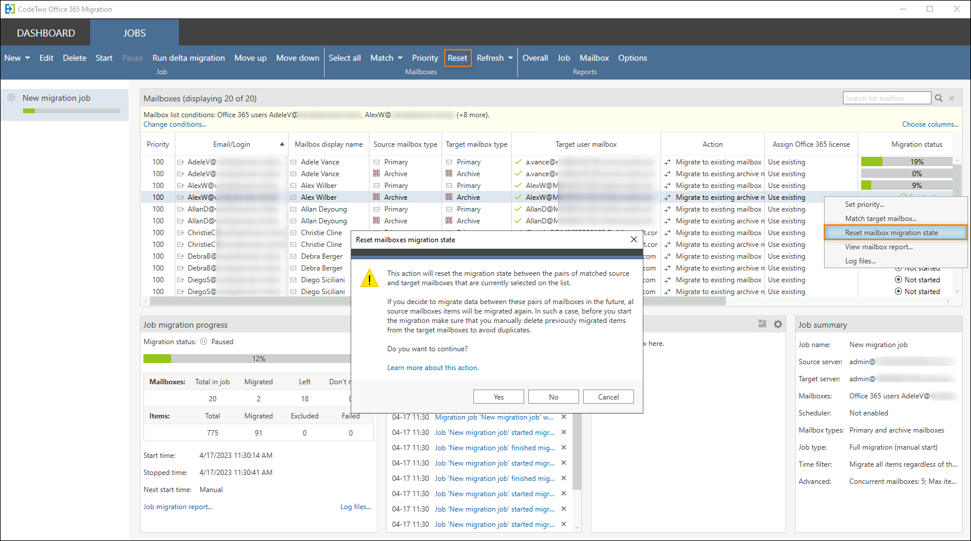Screen dimensions: 971x541
Task: Click Cancel in the reset dialog
Action: (x=609, y=397)
